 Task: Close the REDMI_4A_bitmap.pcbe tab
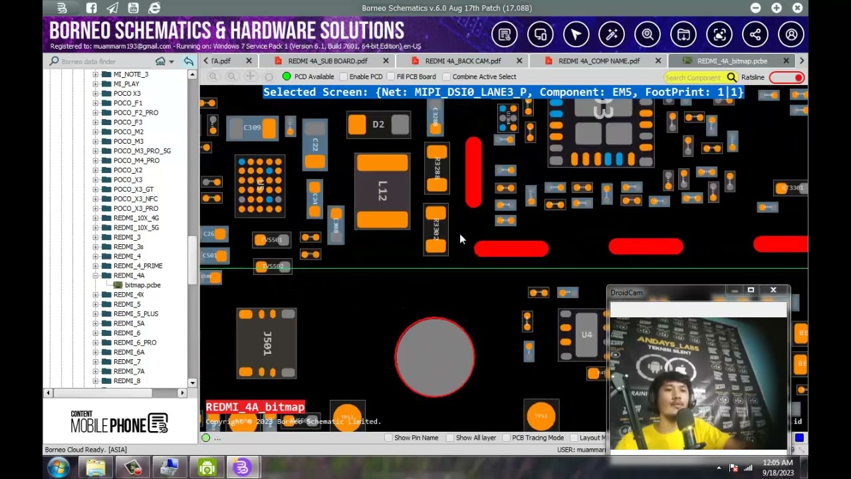(786, 61)
